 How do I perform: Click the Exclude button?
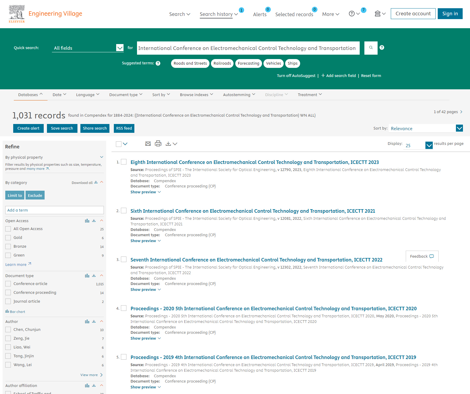(35, 195)
